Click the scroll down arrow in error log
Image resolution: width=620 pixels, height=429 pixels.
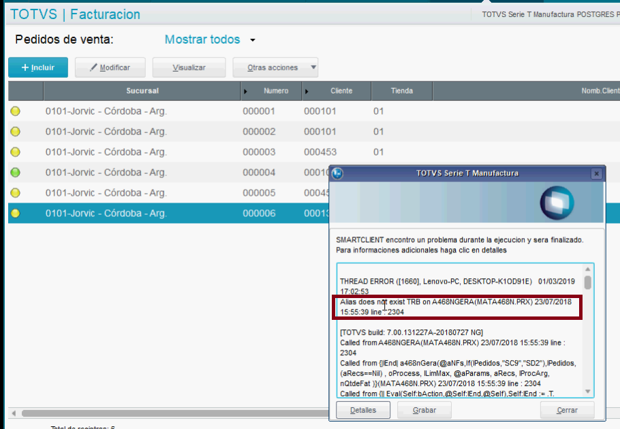[x=587, y=391]
